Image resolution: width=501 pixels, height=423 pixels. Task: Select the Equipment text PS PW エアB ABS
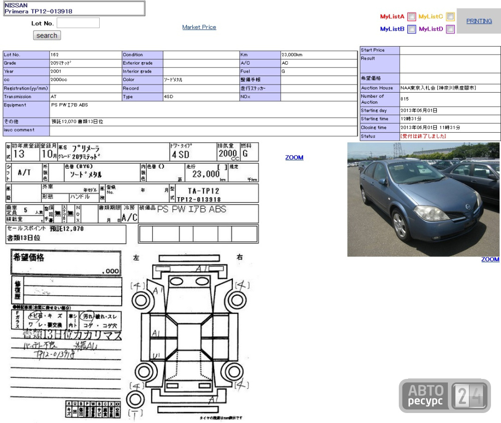(70, 105)
